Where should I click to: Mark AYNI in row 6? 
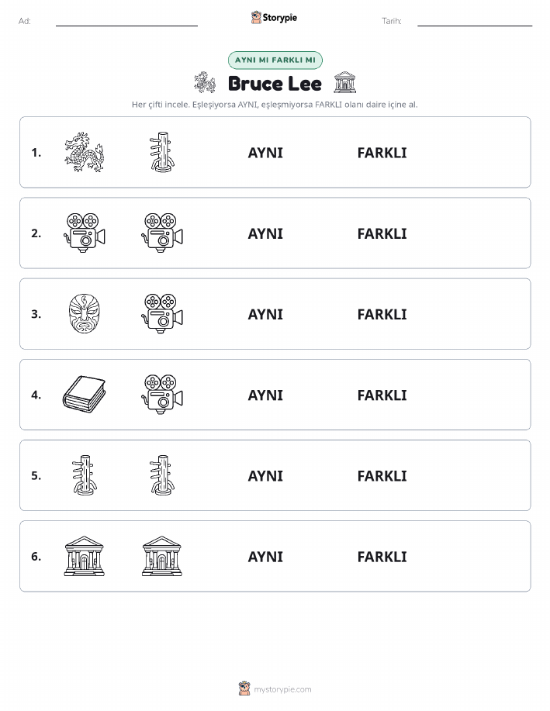pos(265,557)
